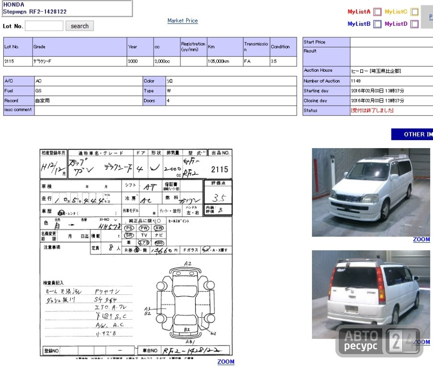
Task: Click the Condition column header
Action: (283, 47)
